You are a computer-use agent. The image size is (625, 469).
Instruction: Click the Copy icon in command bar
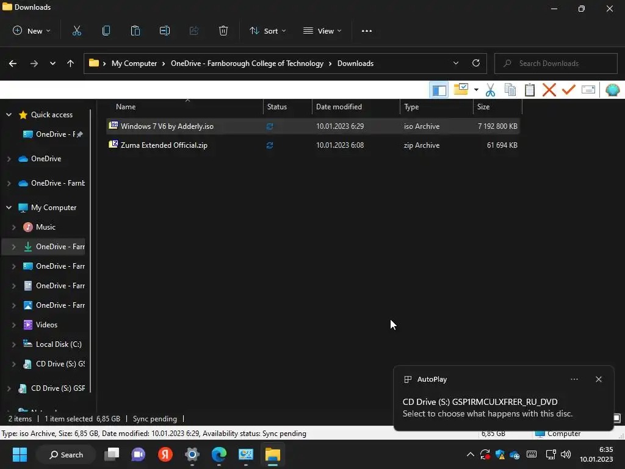106,31
